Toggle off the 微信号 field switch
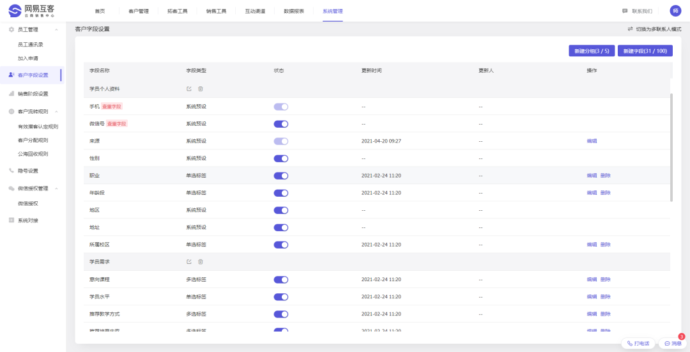The image size is (690, 352). click(280, 124)
